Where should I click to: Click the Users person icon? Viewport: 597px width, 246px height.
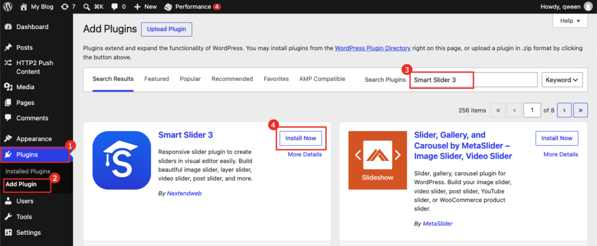coord(8,201)
